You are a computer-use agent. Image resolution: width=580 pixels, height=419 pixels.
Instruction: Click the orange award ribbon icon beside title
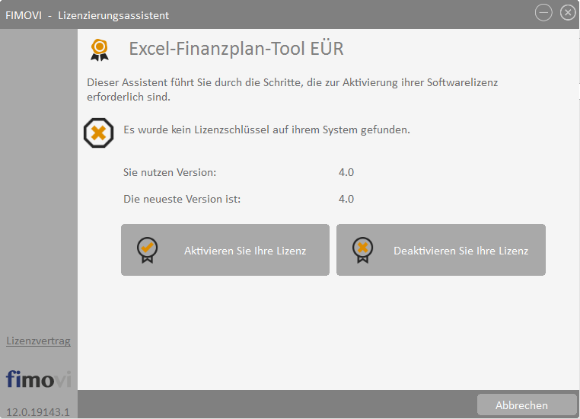(x=100, y=50)
